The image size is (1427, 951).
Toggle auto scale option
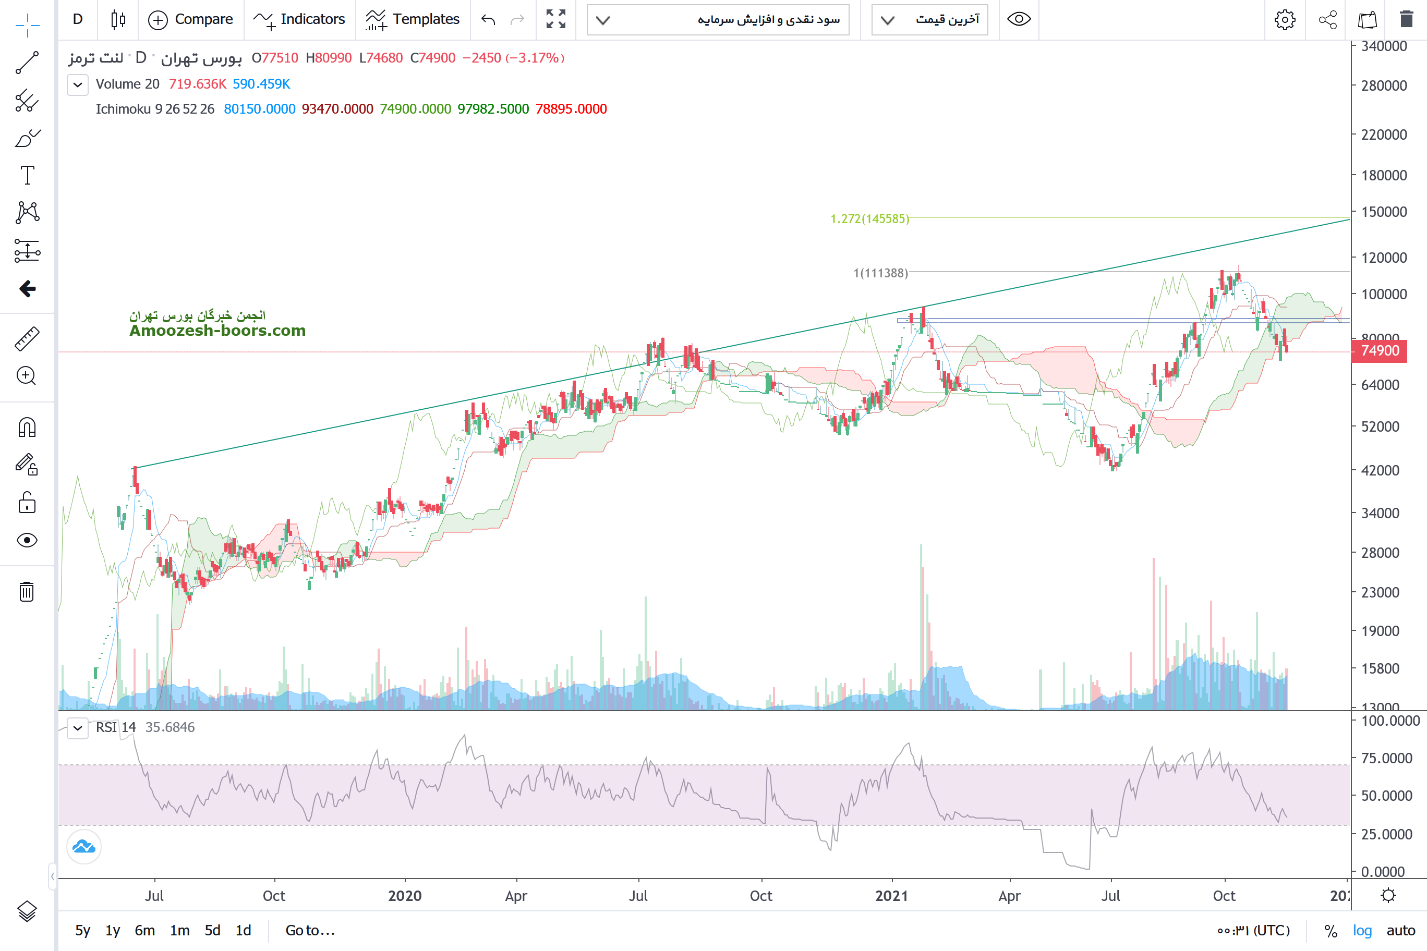click(x=1400, y=930)
